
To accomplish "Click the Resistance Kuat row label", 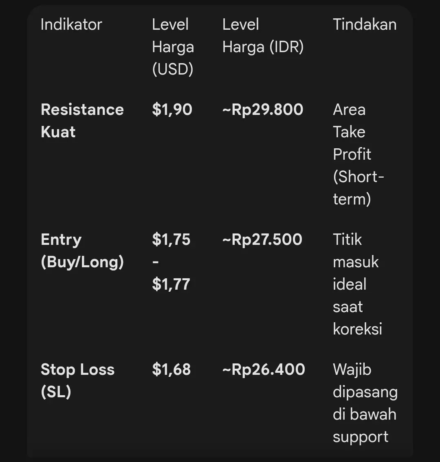I will click(82, 121).
